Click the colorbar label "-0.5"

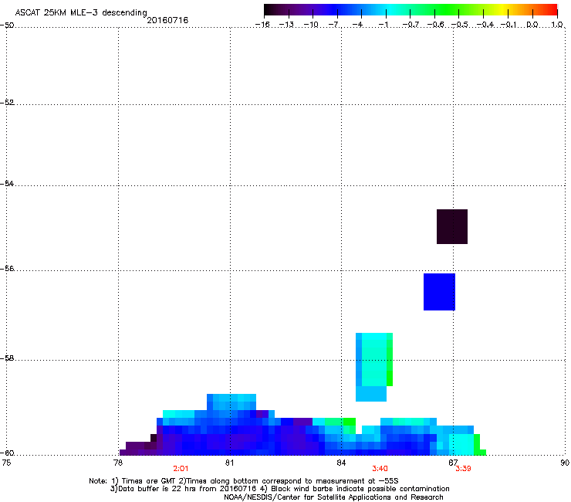pyautogui.click(x=460, y=25)
